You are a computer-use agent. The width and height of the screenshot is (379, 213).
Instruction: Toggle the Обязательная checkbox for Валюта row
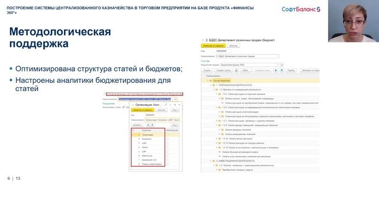point(167,156)
